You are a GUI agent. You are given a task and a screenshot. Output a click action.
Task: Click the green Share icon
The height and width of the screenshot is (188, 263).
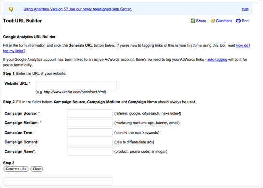pos(193,21)
